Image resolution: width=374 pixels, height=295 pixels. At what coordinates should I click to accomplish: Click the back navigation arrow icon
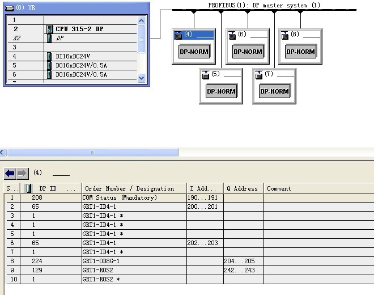point(10,173)
